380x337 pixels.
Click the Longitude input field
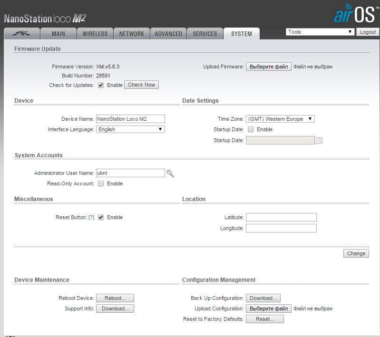click(281, 228)
